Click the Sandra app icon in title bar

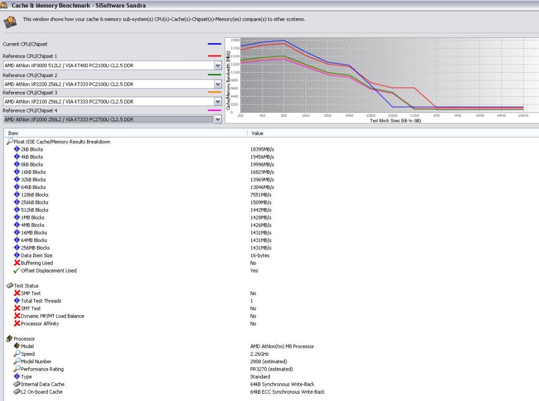point(4,5)
